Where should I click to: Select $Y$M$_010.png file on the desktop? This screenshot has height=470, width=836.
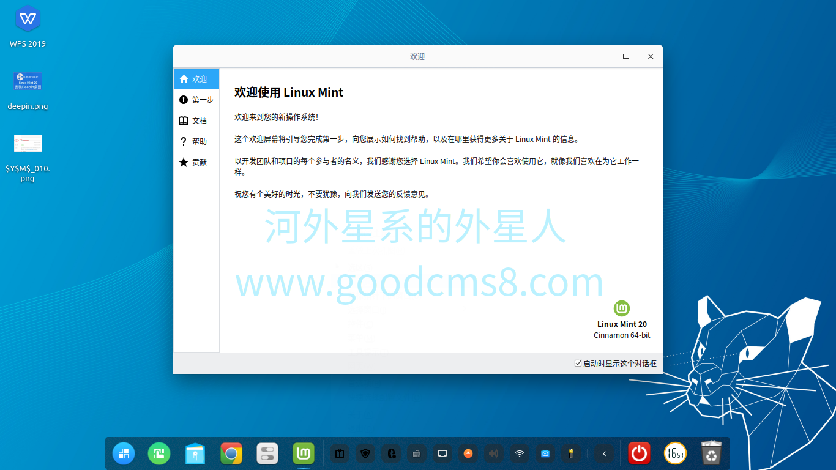[28, 159]
